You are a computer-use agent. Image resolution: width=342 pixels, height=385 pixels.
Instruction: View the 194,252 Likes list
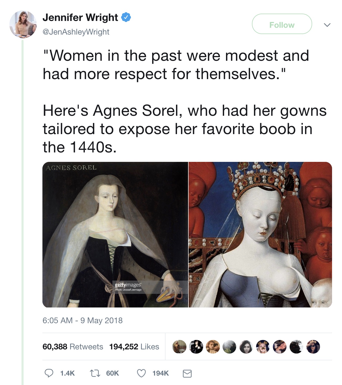tap(134, 346)
